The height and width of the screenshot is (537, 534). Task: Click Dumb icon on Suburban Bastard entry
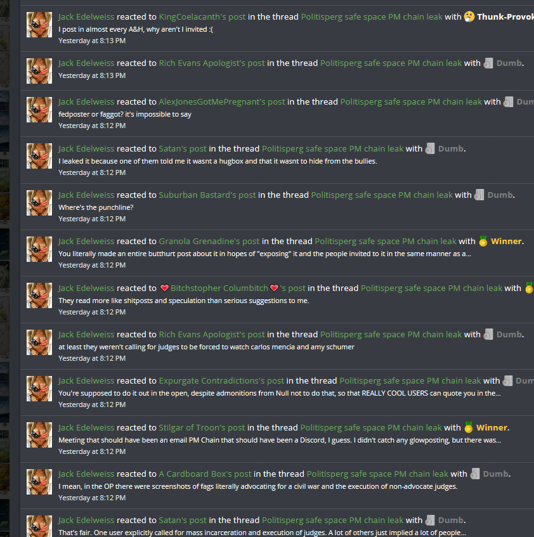click(479, 195)
